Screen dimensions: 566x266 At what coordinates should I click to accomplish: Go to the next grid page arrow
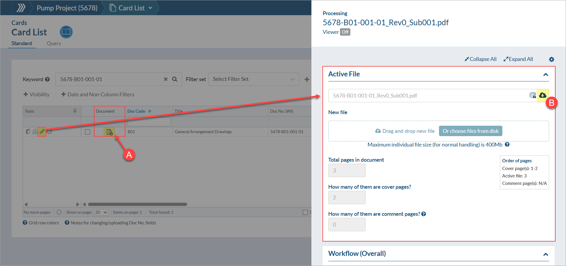coord(78,204)
